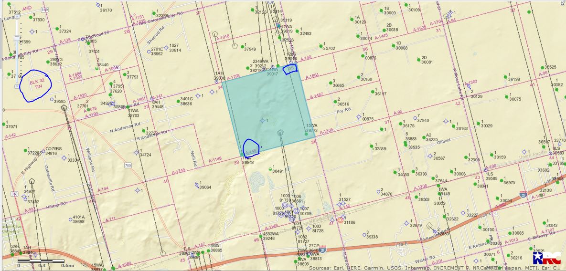Click the pentagon marker near well 37949
Viewport: 566px width, 271px height.
pos(235,46)
